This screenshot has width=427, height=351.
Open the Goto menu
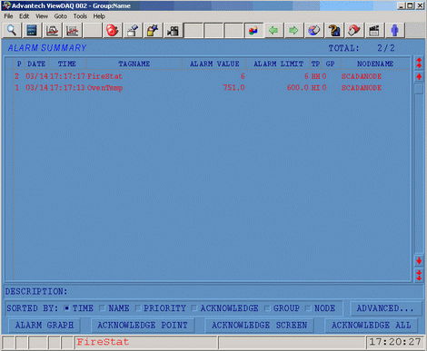coord(60,16)
